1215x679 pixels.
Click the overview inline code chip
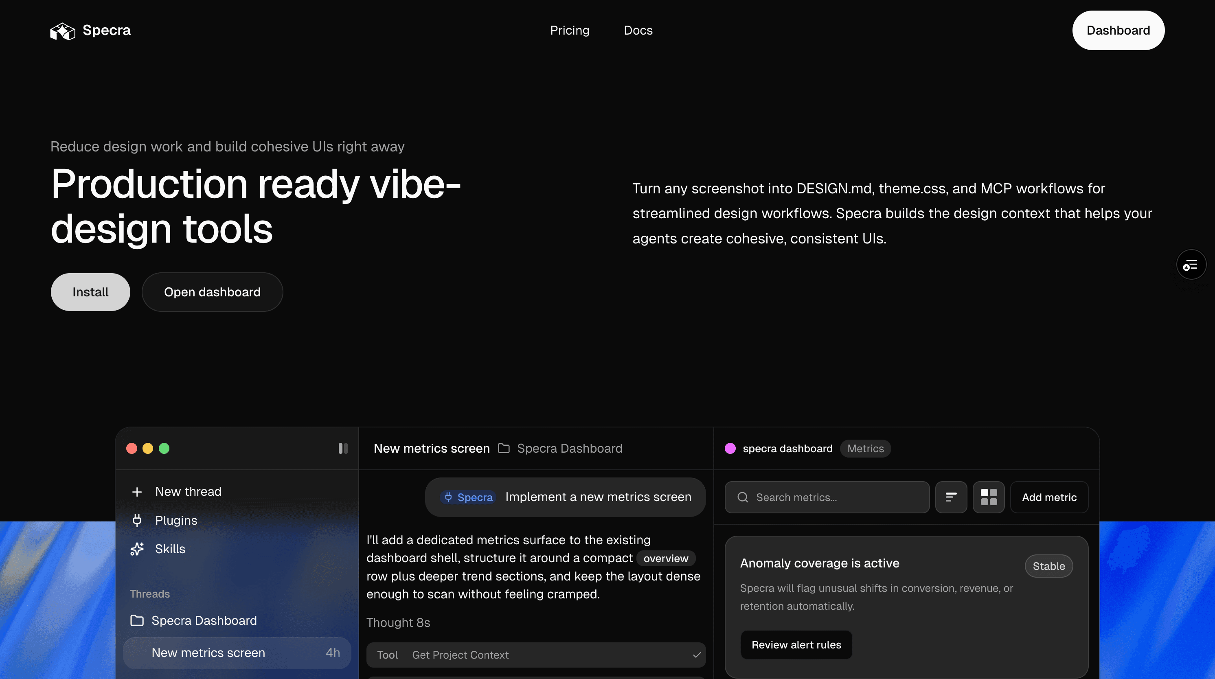click(665, 558)
